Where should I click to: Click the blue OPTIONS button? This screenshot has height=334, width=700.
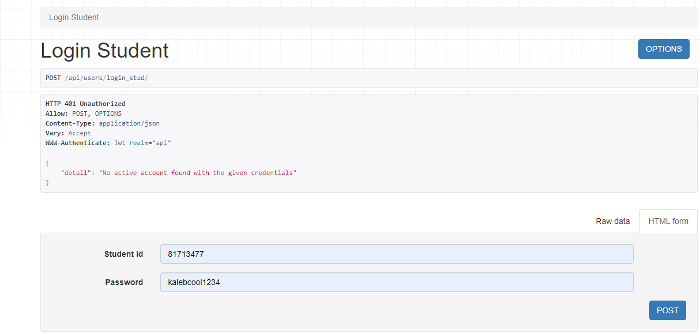pyautogui.click(x=664, y=49)
